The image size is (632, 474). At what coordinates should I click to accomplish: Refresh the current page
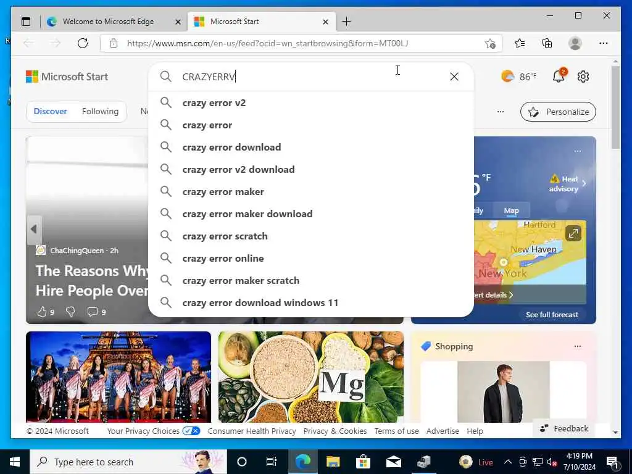(83, 43)
